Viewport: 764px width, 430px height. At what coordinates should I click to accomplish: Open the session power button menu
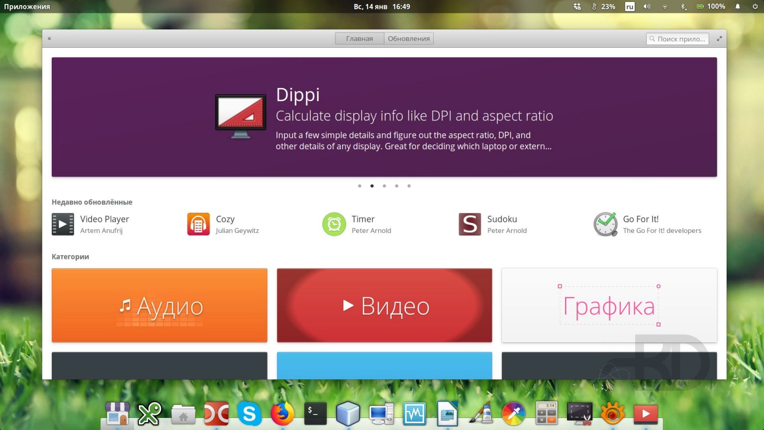pos(755,6)
